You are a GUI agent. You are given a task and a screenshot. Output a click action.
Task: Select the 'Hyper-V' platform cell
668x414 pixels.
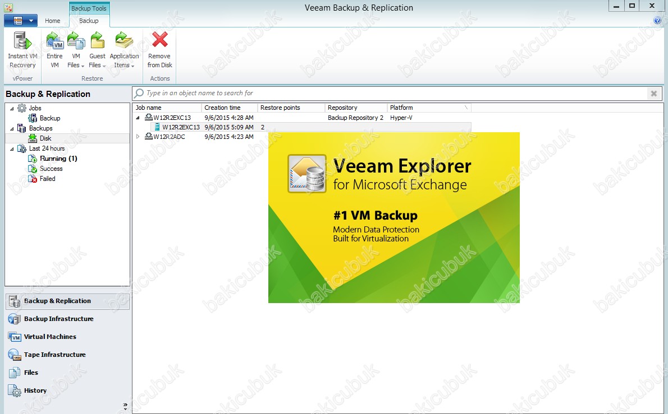401,118
